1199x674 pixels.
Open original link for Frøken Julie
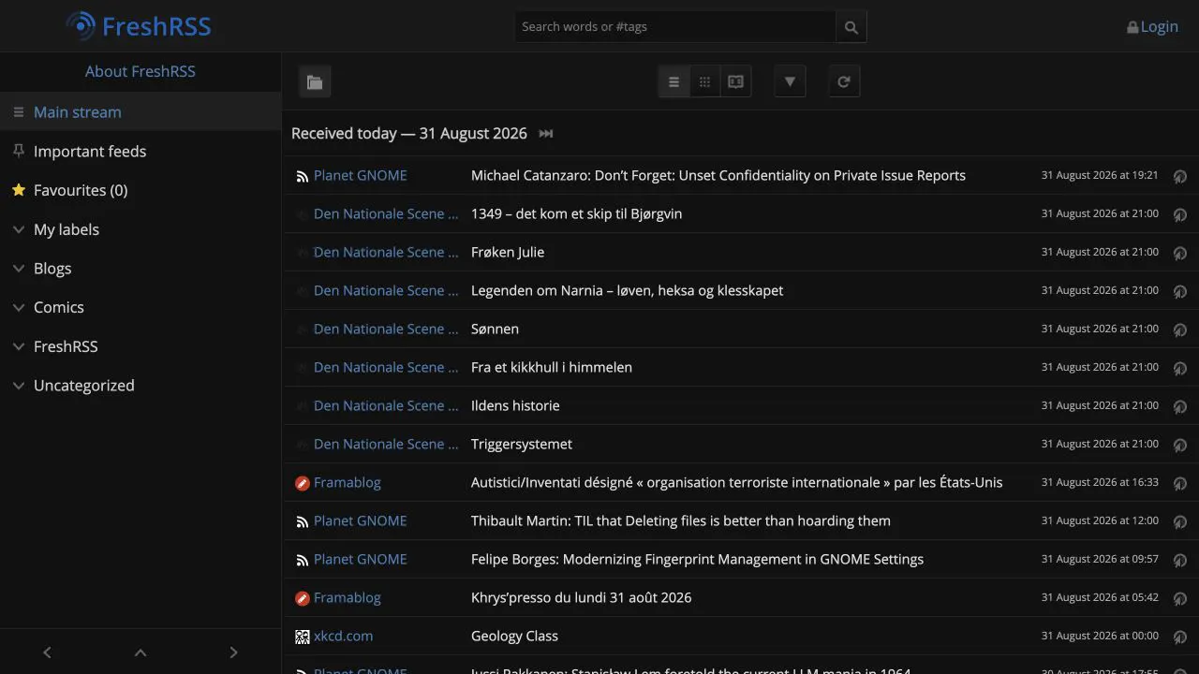click(1180, 253)
